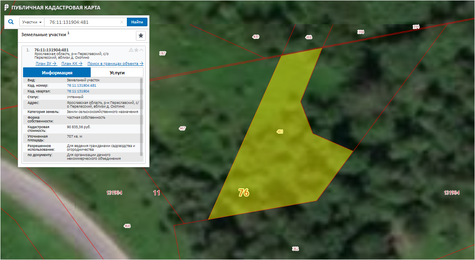Click parcel label 467 on the map
The width and height of the screenshot is (475, 260).
(182, 128)
